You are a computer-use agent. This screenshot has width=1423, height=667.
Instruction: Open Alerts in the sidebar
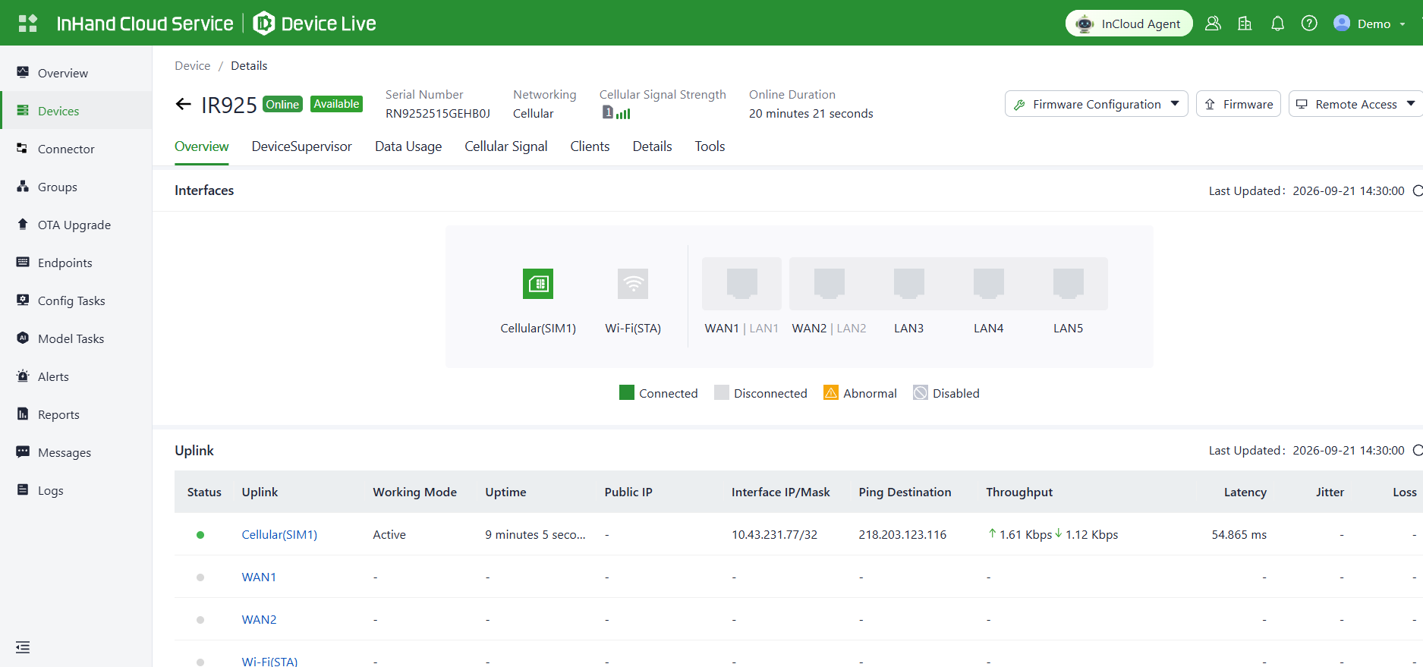[x=76, y=376]
